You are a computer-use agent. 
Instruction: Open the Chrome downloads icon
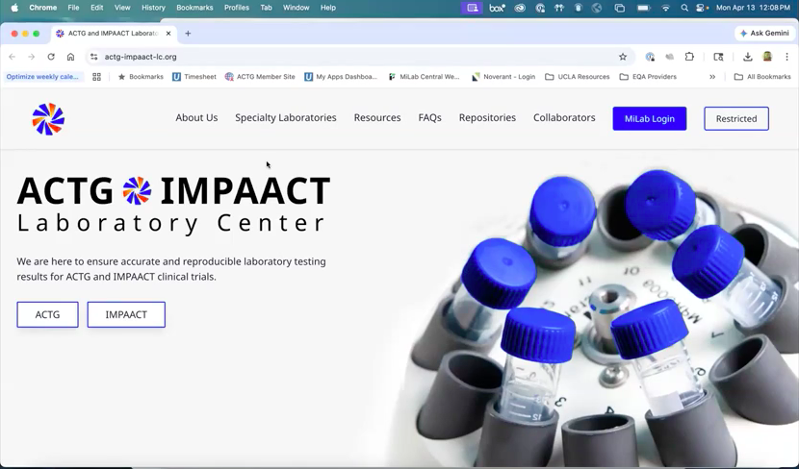point(747,57)
